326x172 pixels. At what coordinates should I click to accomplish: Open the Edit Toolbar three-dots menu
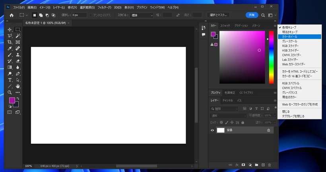pos(17,92)
